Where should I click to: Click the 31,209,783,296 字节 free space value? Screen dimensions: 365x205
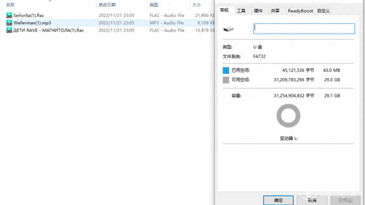(x=294, y=80)
